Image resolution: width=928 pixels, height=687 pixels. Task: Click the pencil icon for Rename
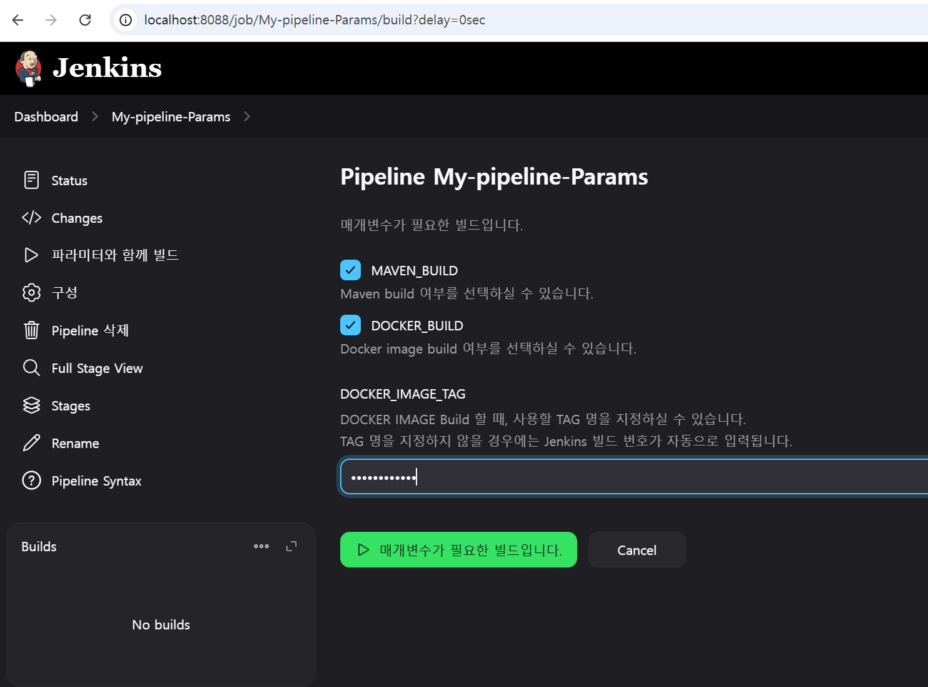click(31, 443)
